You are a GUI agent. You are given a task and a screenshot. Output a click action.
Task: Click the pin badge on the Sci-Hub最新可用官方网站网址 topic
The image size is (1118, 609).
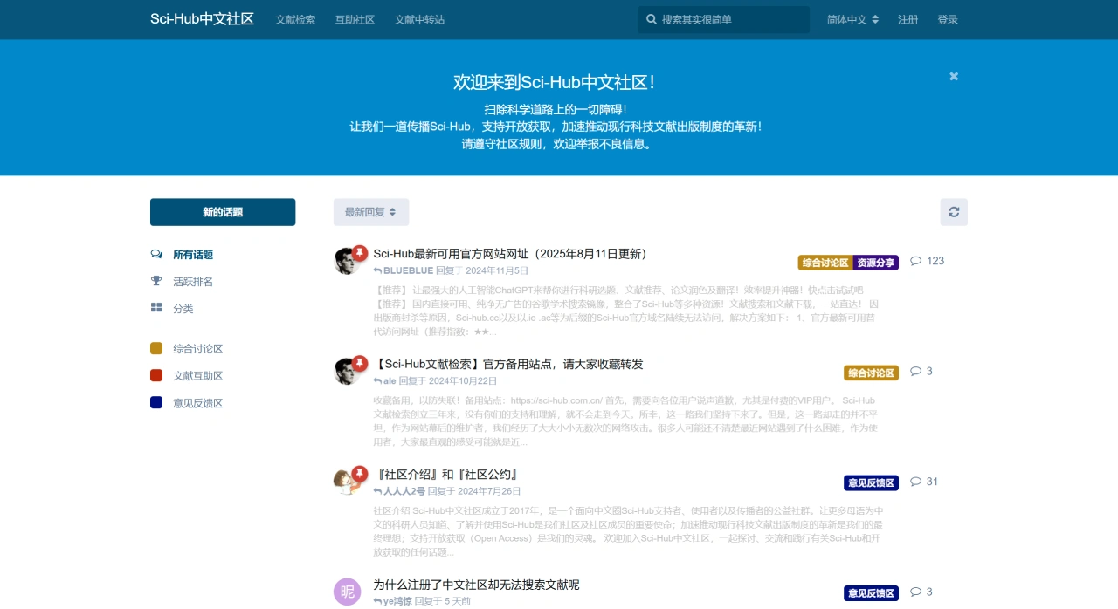360,253
